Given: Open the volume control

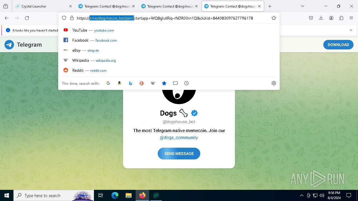Looking at the screenshot, I should [x=322, y=195].
